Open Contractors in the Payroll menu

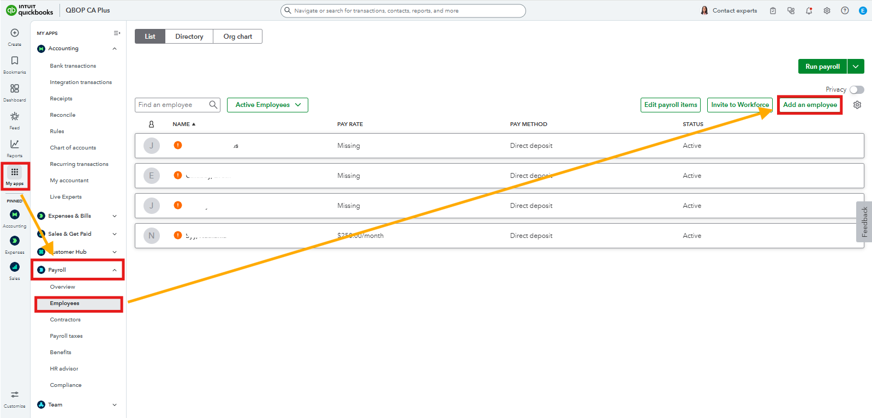[65, 320]
